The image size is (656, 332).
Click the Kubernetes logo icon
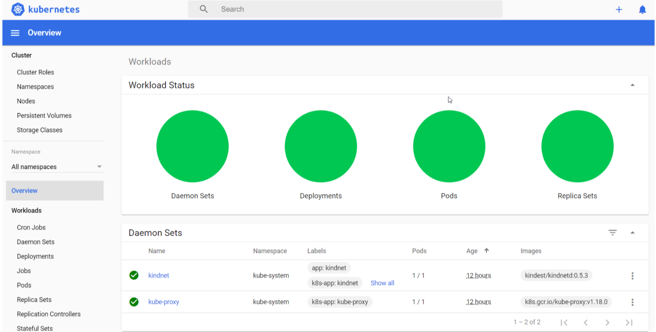(18, 9)
